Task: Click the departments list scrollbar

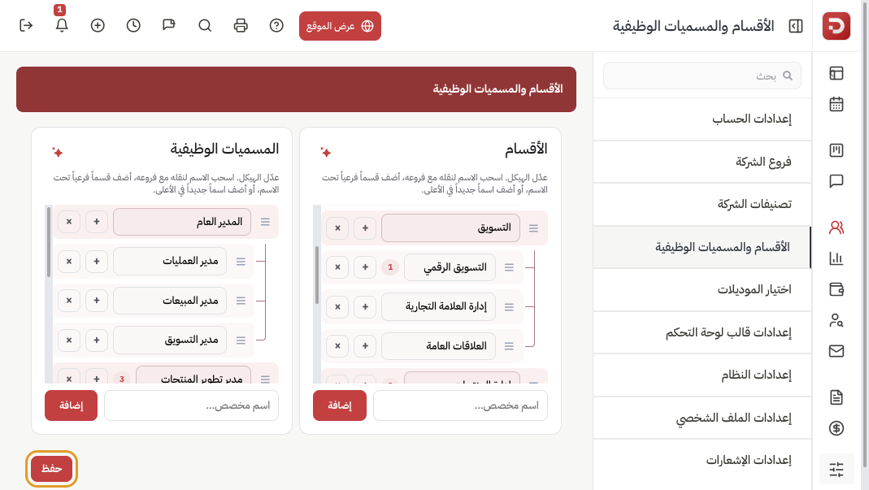Action: pyautogui.click(x=317, y=275)
